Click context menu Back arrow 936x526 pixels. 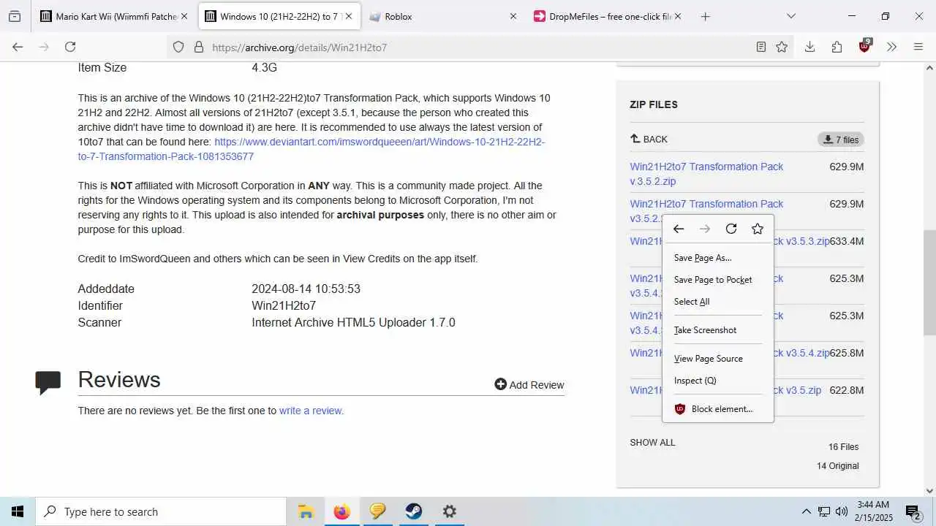click(679, 229)
